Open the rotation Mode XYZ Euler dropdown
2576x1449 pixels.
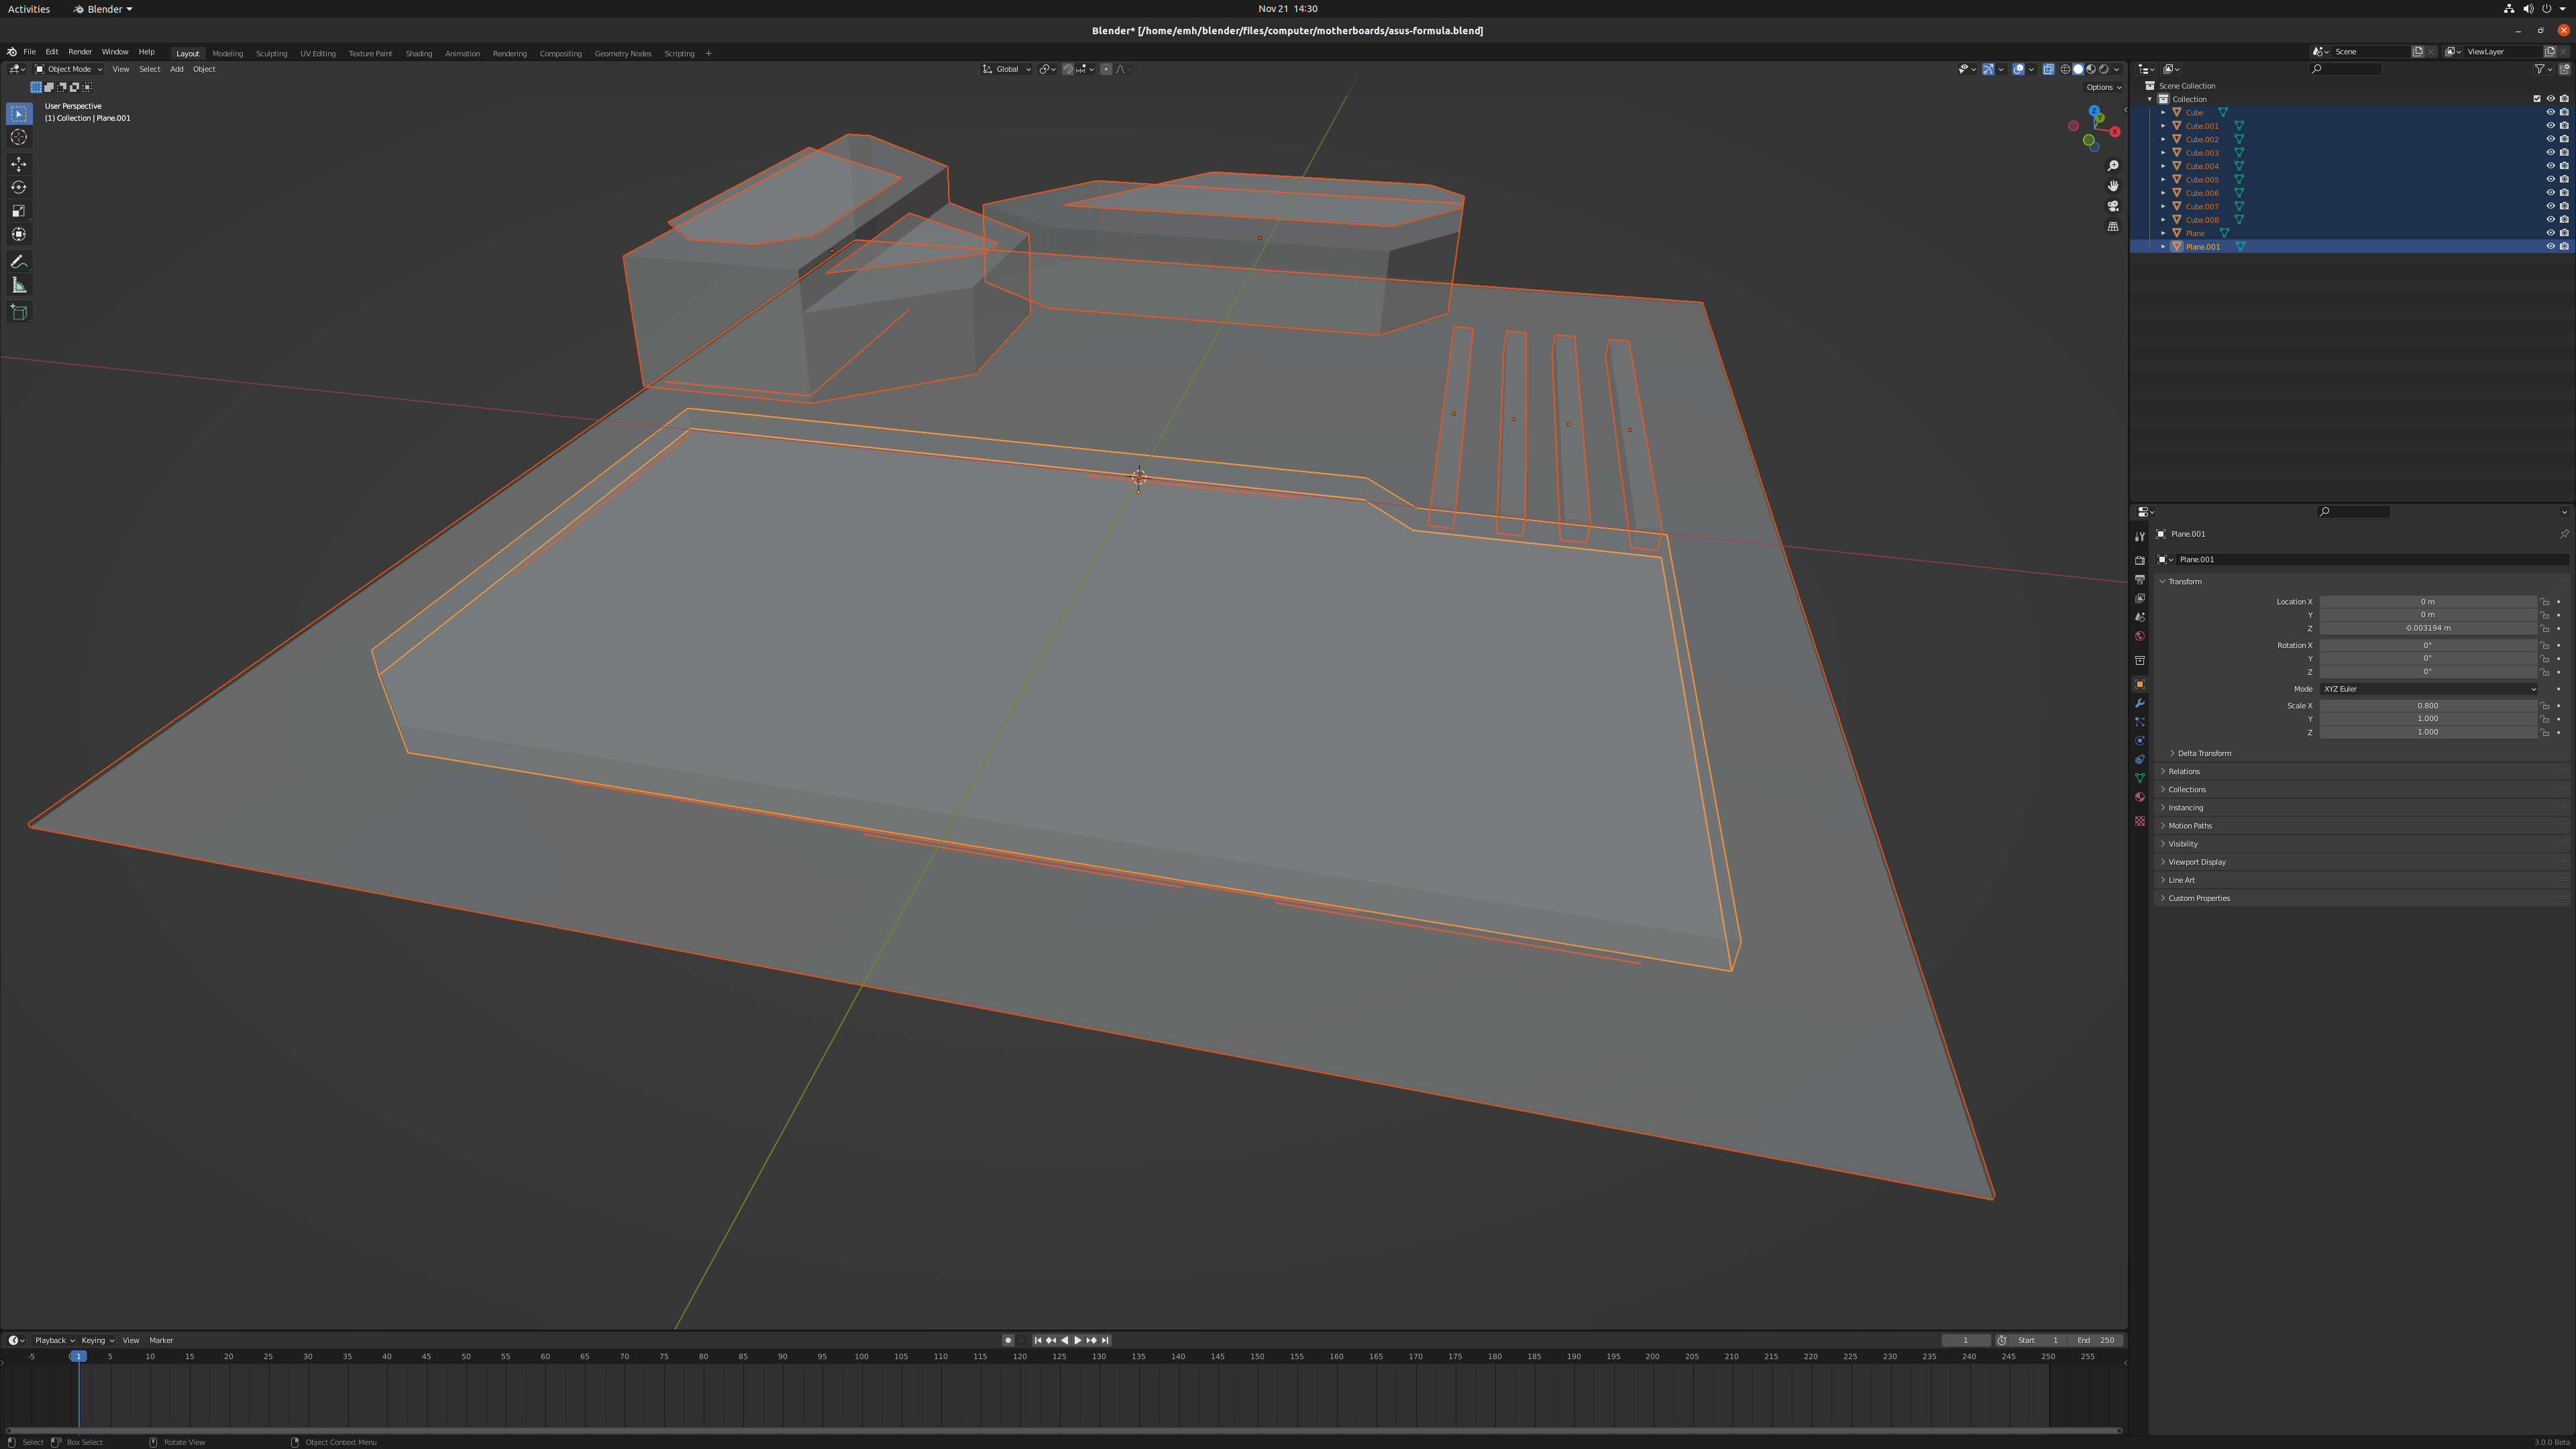[x=2428, y=689]
